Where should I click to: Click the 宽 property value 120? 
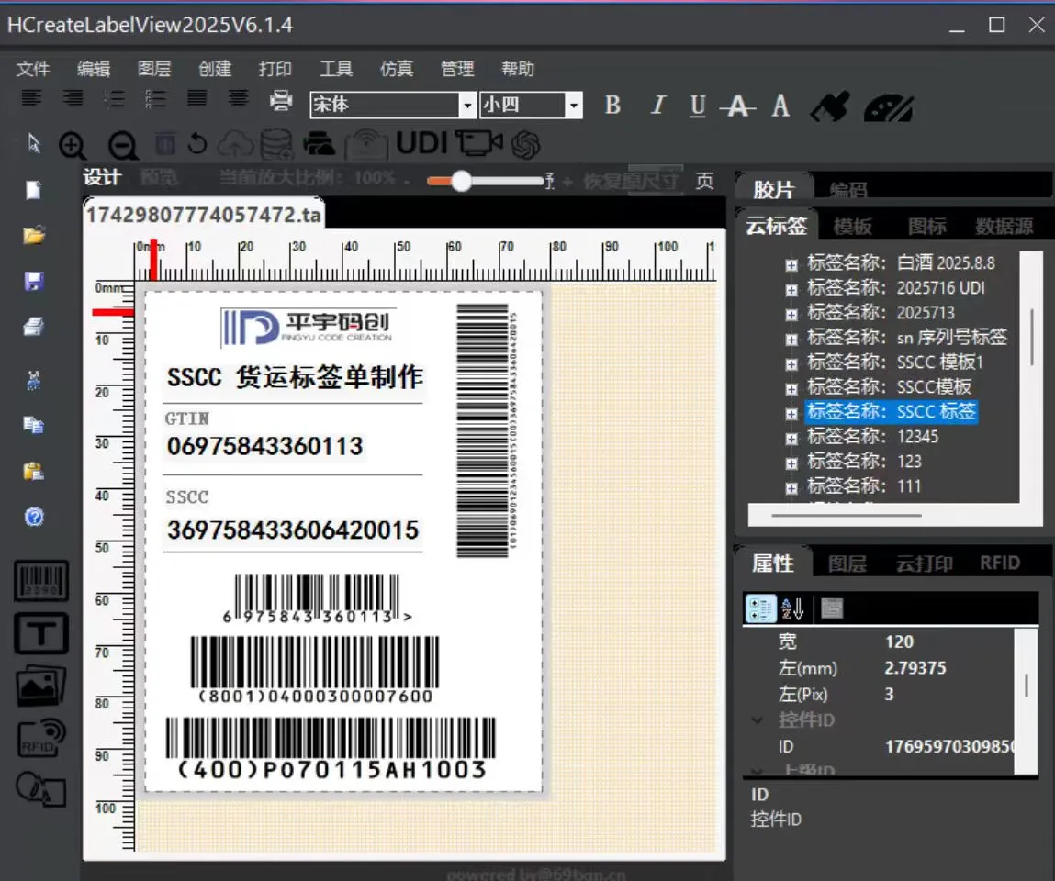click(899, 641)
